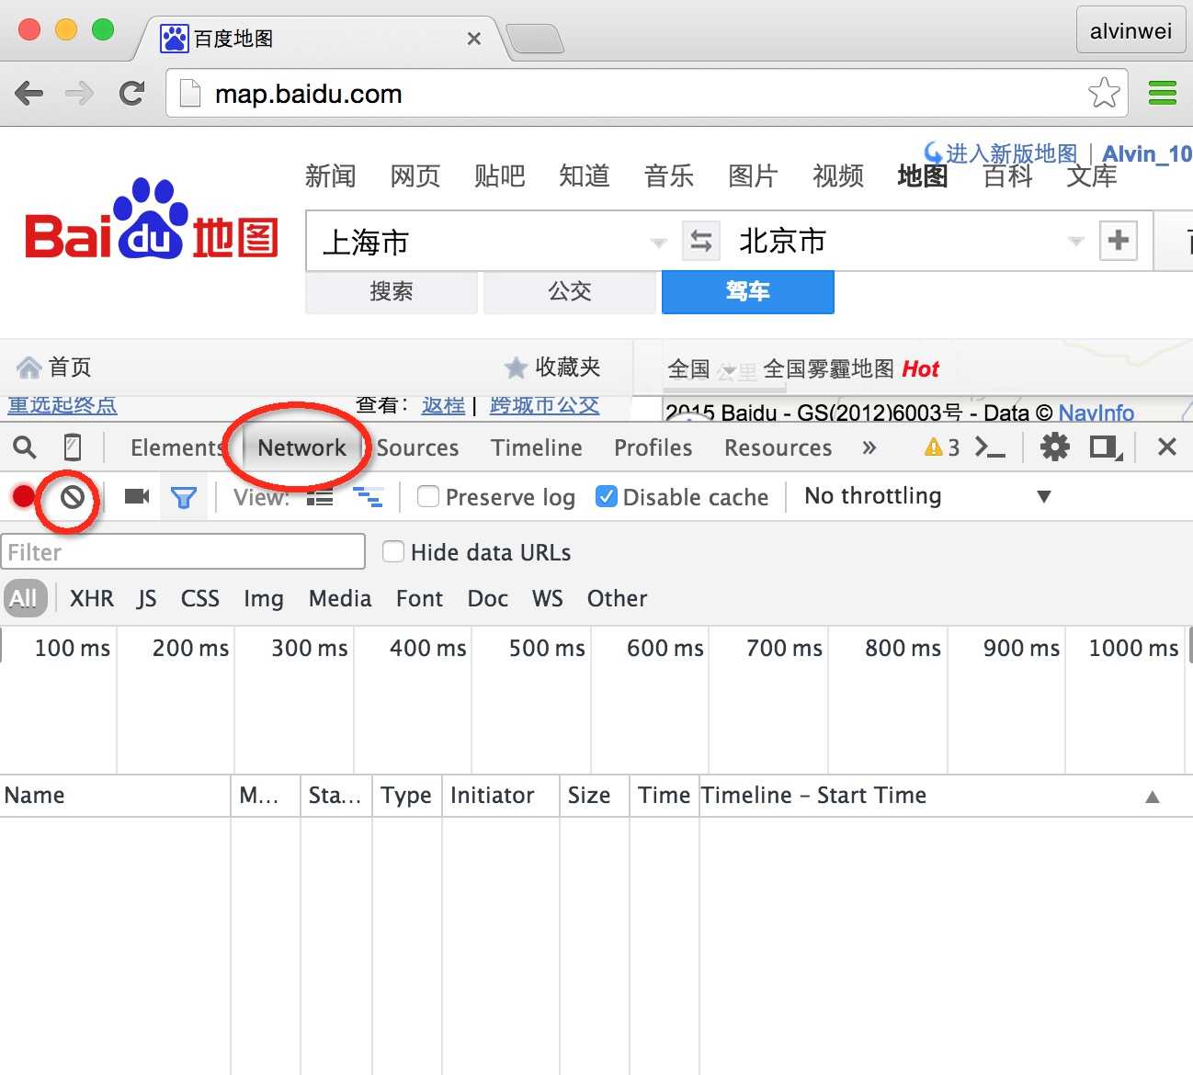This screenshot has height=1075, width=1193.
Task: Sort requests by Name column
Action: coord(116,796)
